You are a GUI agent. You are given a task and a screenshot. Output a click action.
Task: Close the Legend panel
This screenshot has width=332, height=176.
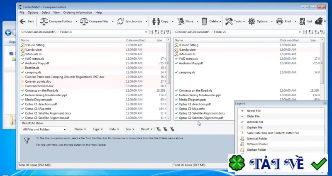point(325,103)
